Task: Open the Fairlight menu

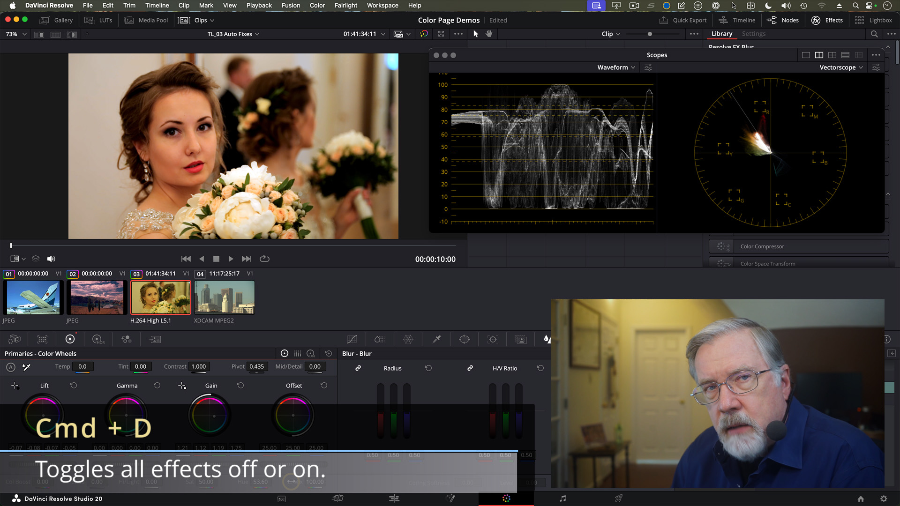Action: coord(345,5)
